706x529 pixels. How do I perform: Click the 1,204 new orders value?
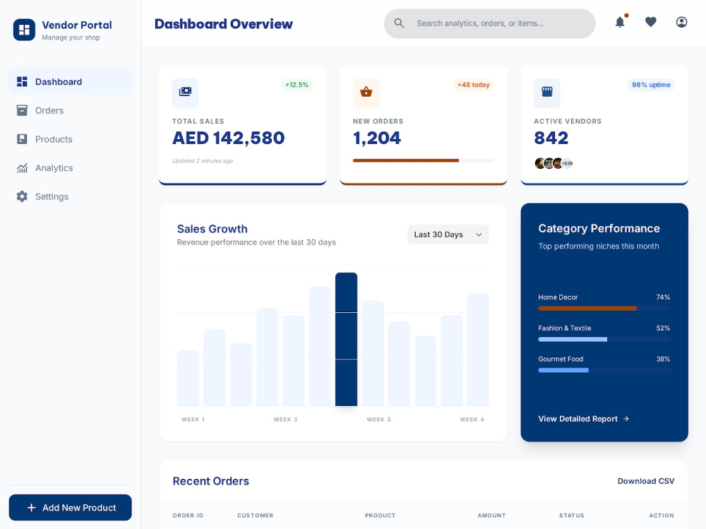pyautogui.click(x=377, y=138)
